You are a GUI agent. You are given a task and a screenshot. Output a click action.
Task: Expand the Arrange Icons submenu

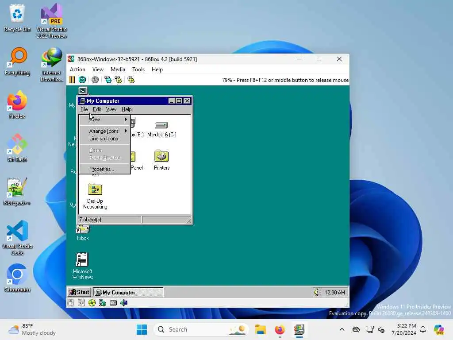coord(105,131)
